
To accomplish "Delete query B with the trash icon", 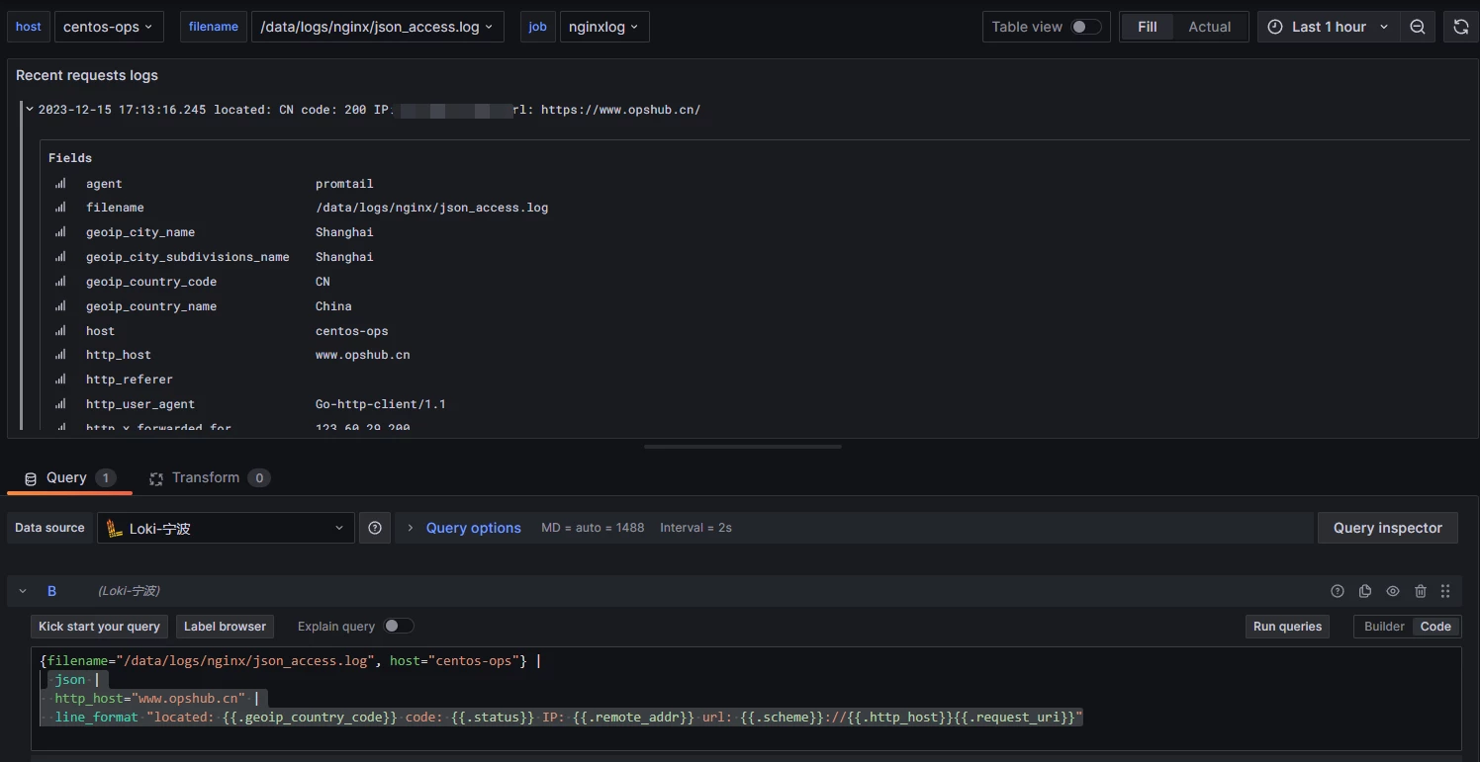I will (x=1421, y=590).
